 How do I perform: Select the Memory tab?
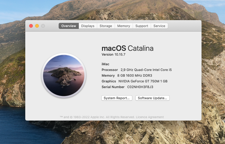124,26
